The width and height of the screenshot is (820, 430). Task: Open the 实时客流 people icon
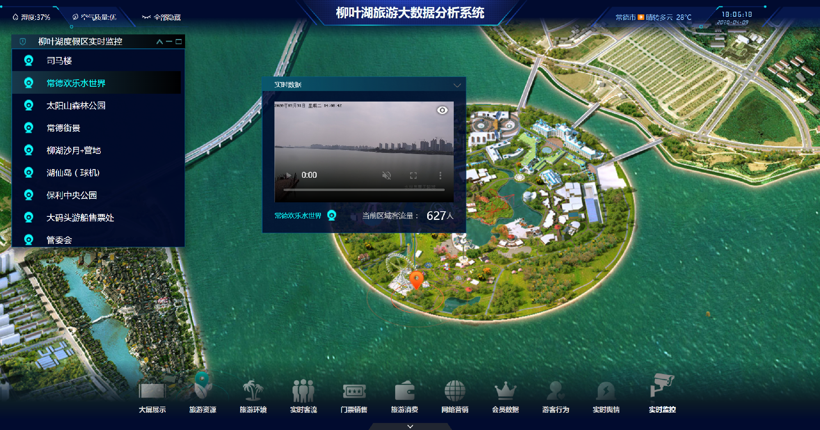click(x=303, y=391)
